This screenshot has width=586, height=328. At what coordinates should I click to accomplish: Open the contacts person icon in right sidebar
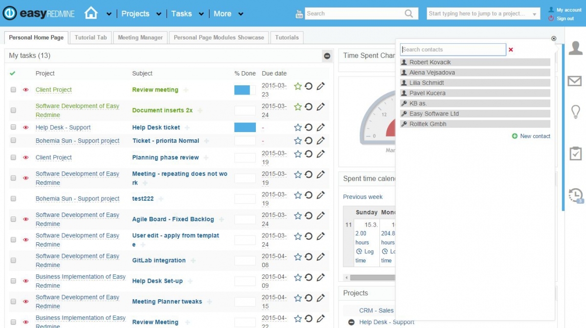coord(576,48)
